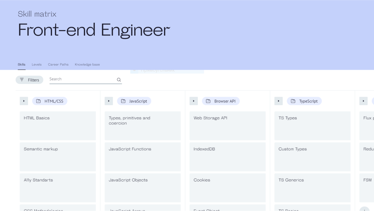Click the search magnifier icon
The image size is (374, 211).
tap(119, 80)
